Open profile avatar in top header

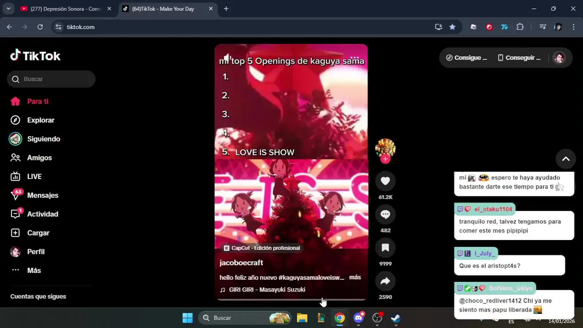tap(559, 57)
